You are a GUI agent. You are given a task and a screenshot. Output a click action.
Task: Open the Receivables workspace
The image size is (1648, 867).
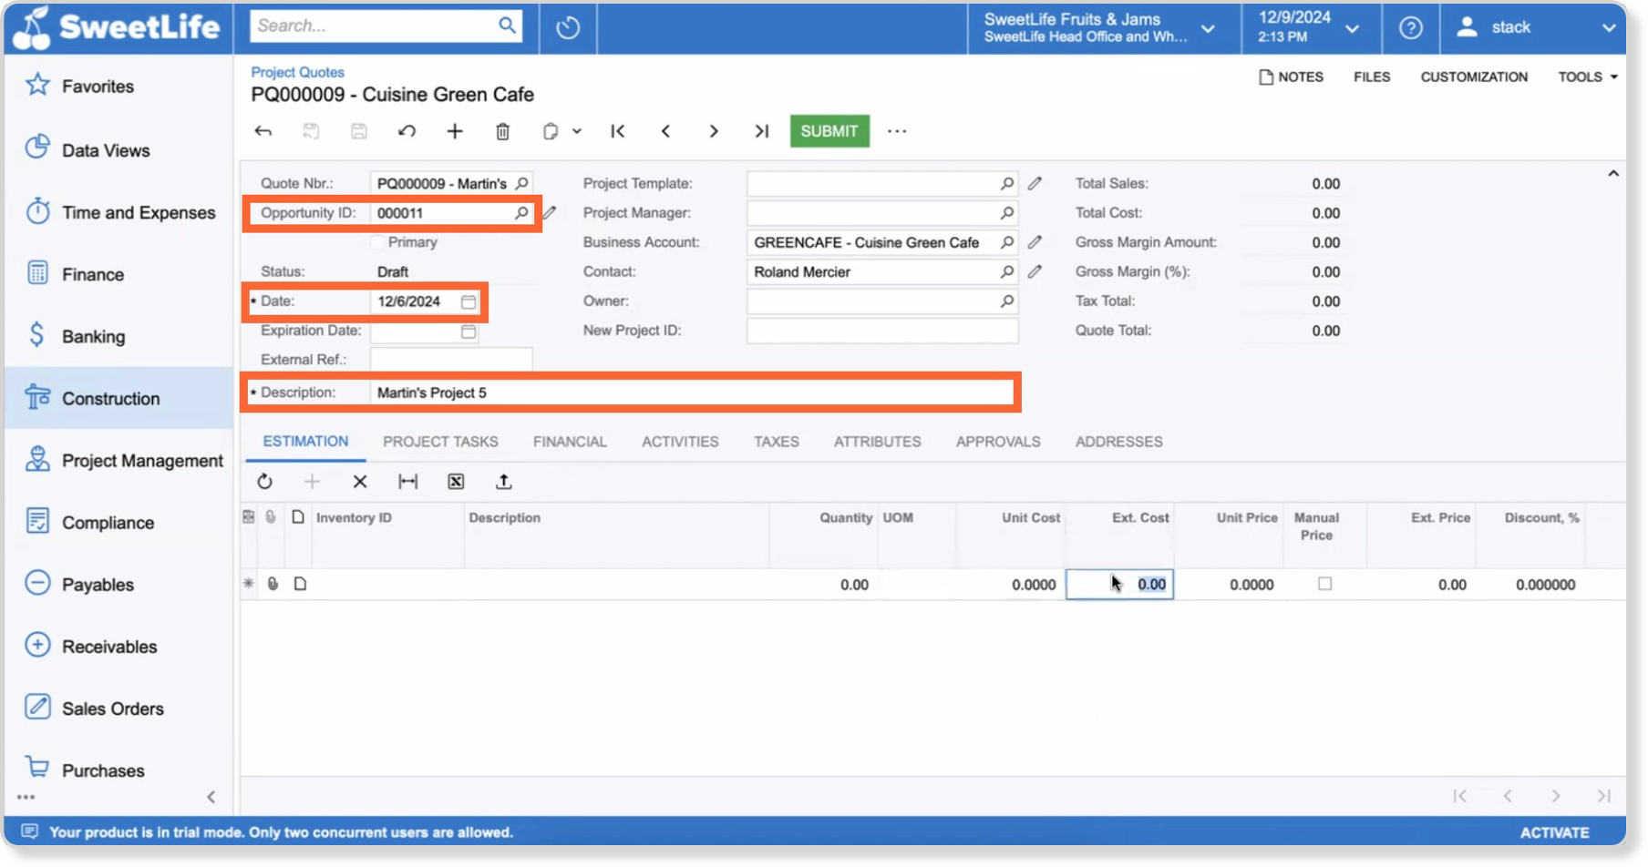[118, 646]
